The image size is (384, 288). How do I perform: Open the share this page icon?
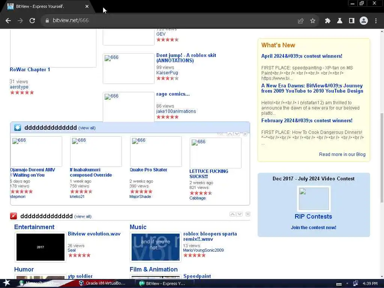(301, 21)
